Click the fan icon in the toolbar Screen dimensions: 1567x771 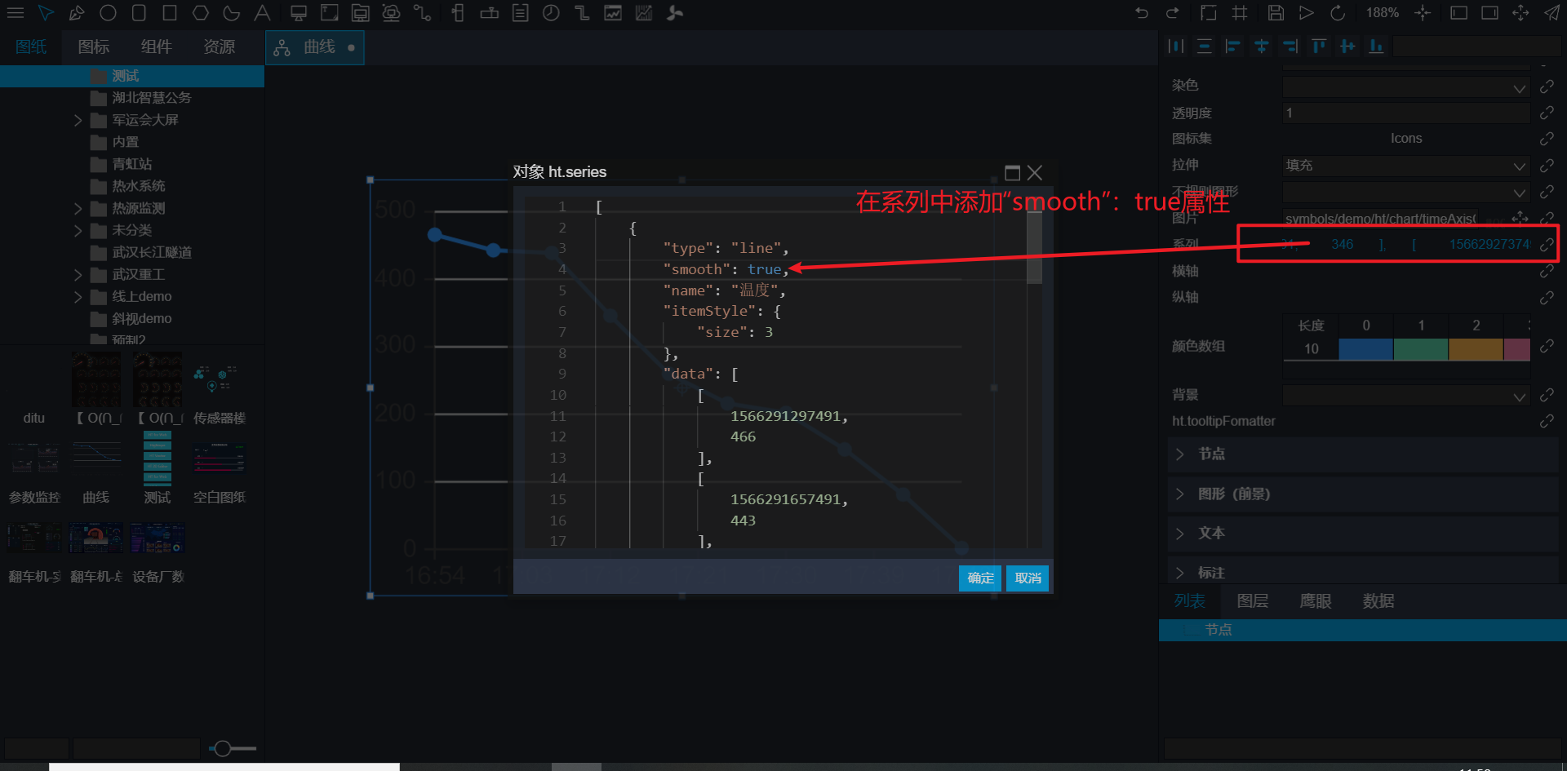point(675,13)
